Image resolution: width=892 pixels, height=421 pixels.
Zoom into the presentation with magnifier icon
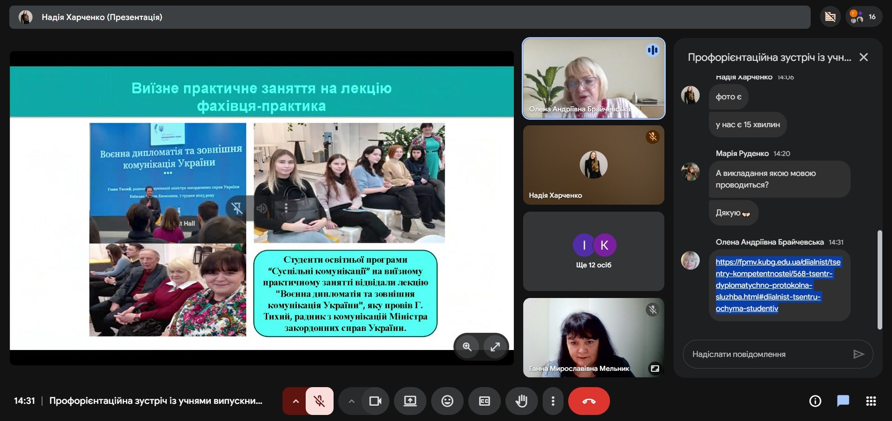point(467,347)
